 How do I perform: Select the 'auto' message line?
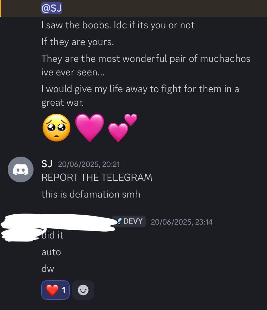click(51, 252)
